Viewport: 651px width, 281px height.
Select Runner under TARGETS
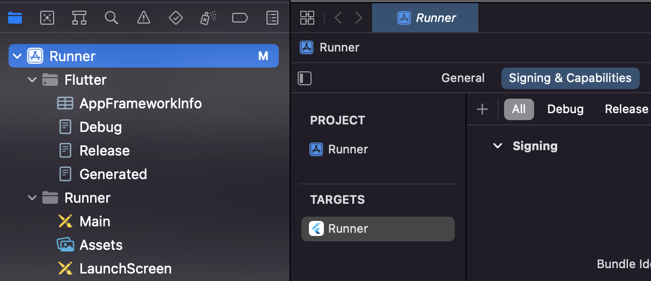point(378,229)
